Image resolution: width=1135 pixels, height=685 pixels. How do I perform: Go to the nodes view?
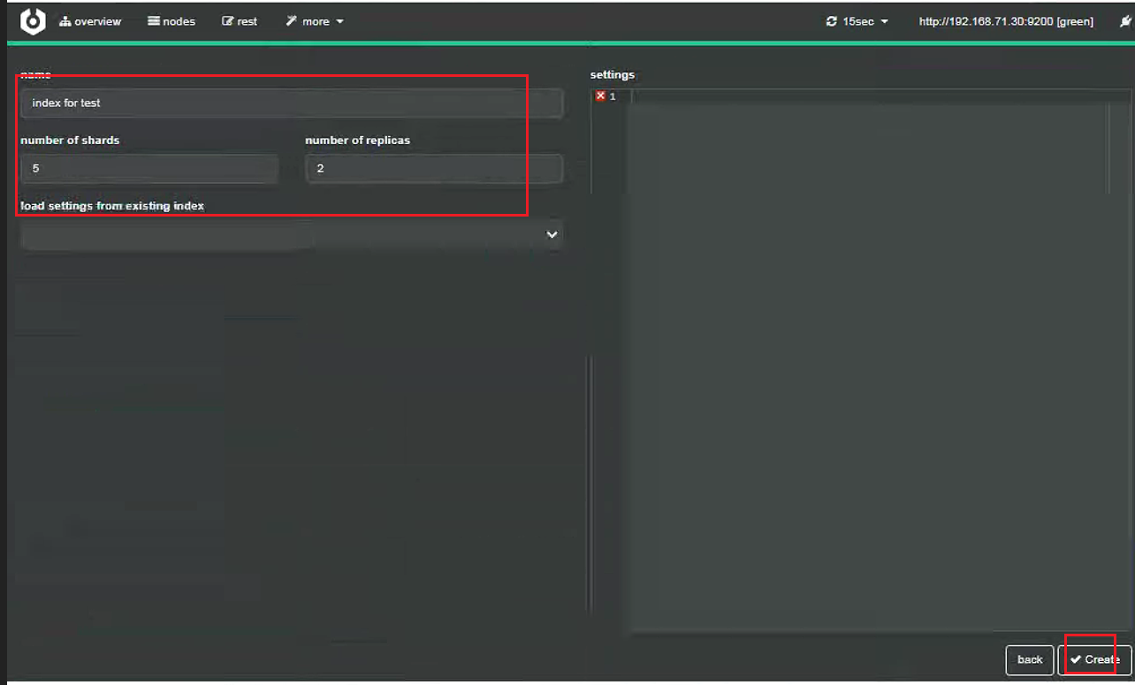171,21
